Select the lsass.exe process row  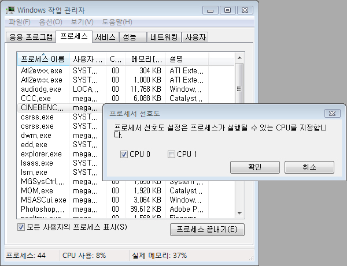[60, 163]
